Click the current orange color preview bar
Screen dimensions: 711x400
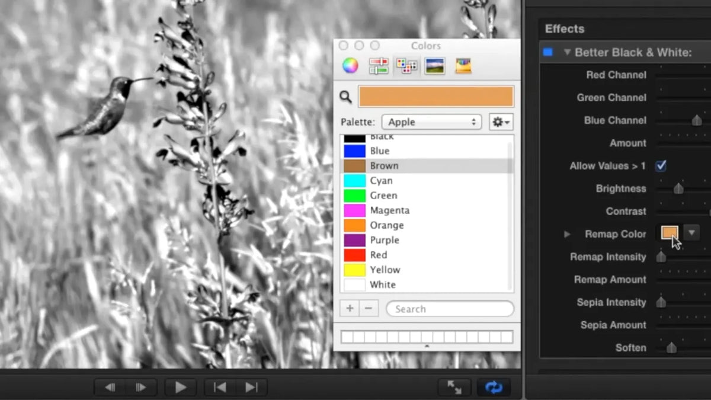tap(436, 97)
